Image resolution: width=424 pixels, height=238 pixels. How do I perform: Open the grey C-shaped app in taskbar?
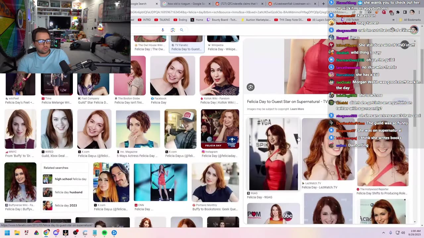tap(85, 233)
